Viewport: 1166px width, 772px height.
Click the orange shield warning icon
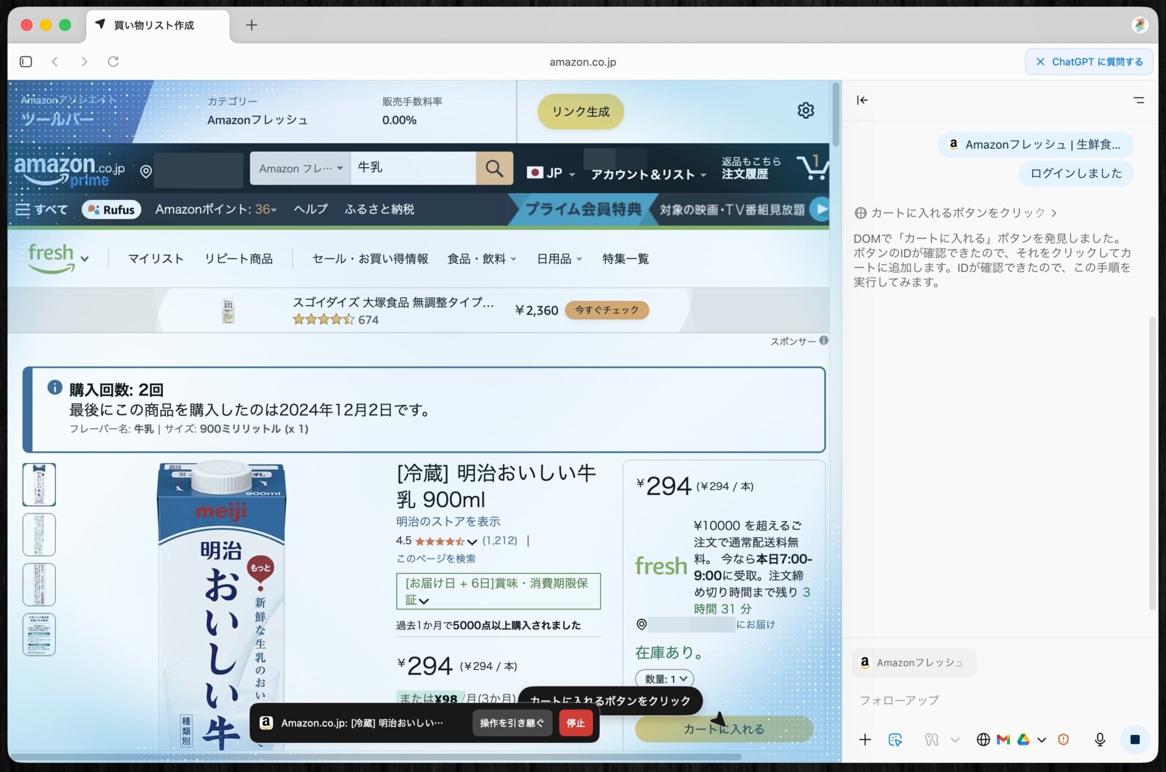click(x=1063, y=739)
